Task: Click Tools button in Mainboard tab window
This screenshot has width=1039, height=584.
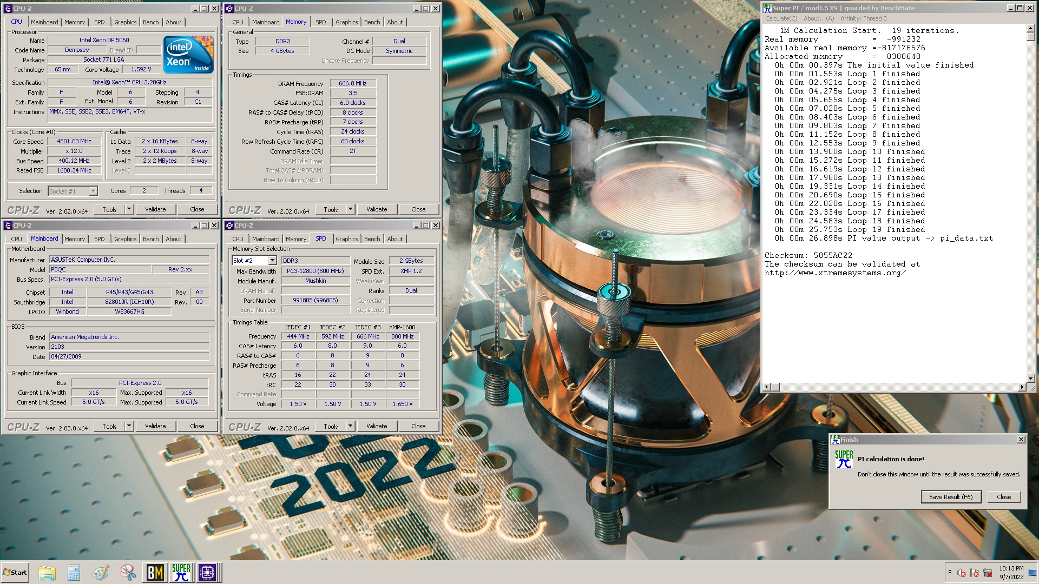Action: 109,426
